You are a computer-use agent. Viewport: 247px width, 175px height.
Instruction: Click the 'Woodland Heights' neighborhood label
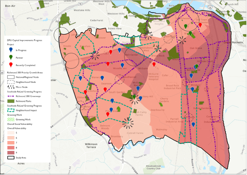pyautogui.click(x=159, y=22)
